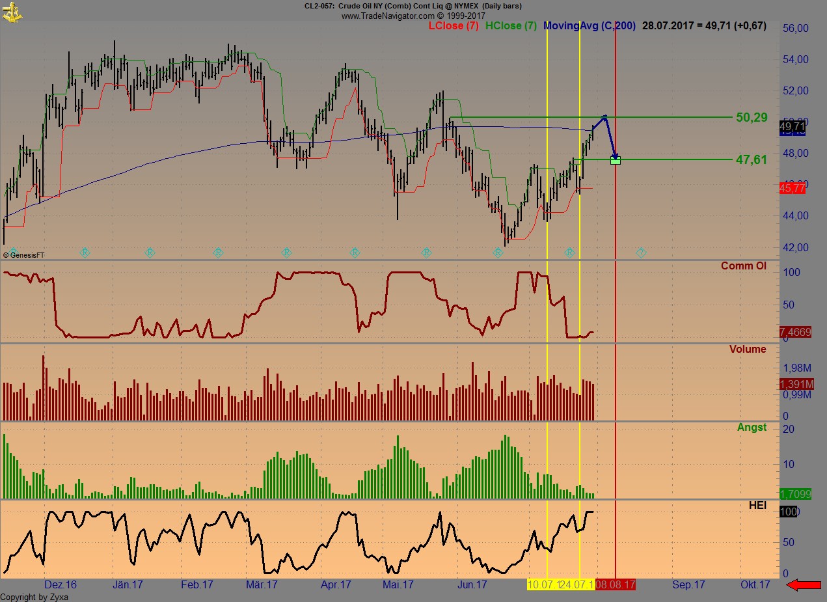
Task: Click the 7,4669 Comm OI value tag
Action: click(795, 333)
